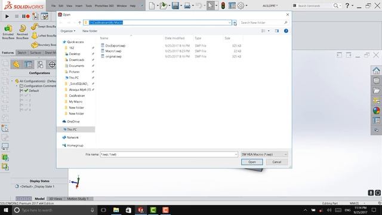Open dropdown arrow next to Options gear

click(x=247, y=5)
